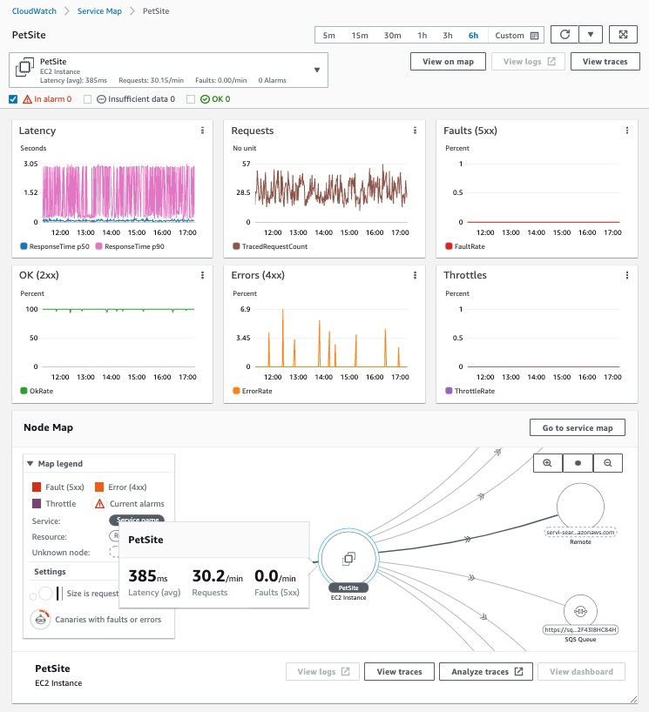
Task: Click the View on map button
Action: point(448,61)
